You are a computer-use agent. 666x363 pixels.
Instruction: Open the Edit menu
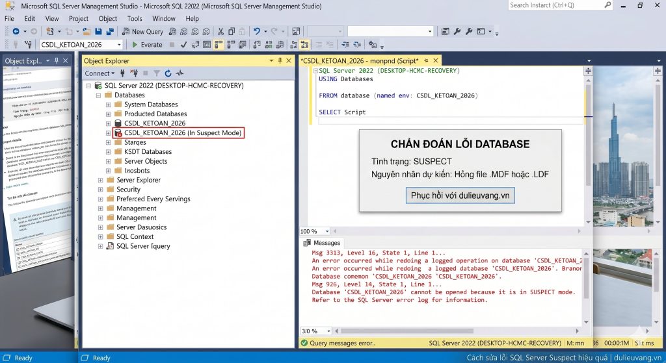[x=30, y=19]
